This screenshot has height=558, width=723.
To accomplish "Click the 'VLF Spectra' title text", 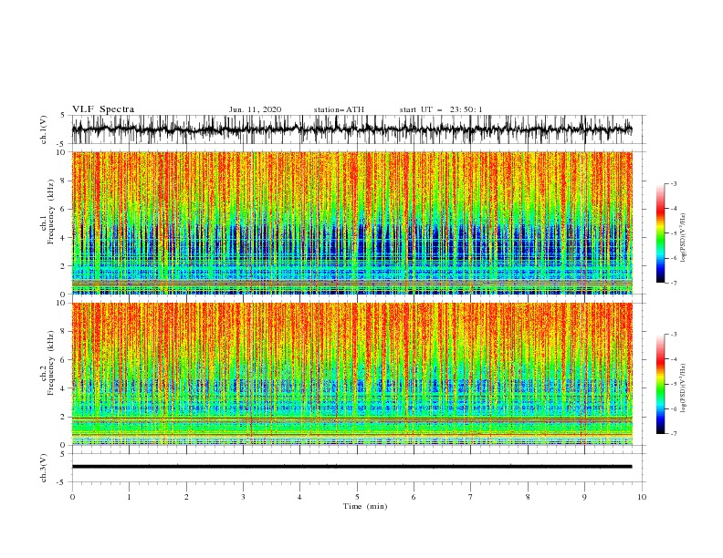I will (103, 109).
